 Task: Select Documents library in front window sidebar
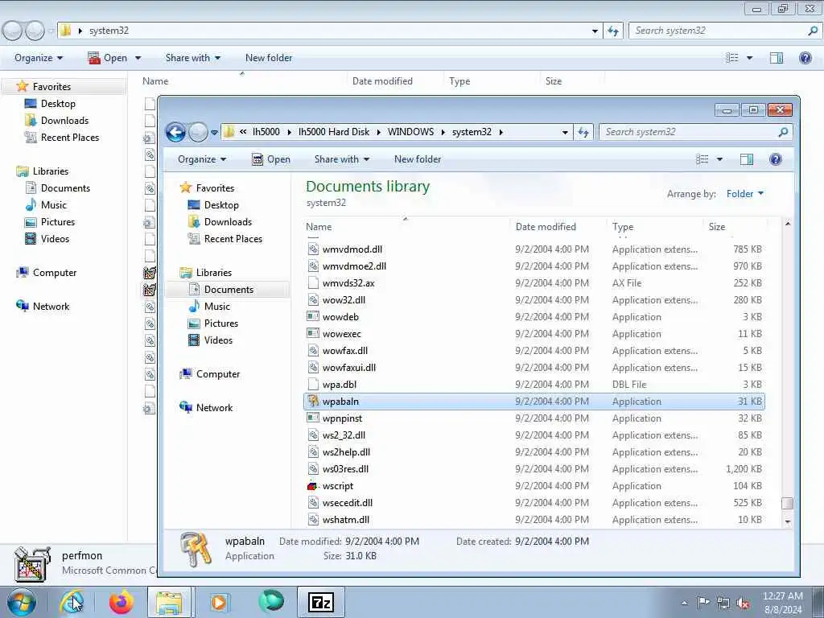pyautogui.click(x=228, y=290)
